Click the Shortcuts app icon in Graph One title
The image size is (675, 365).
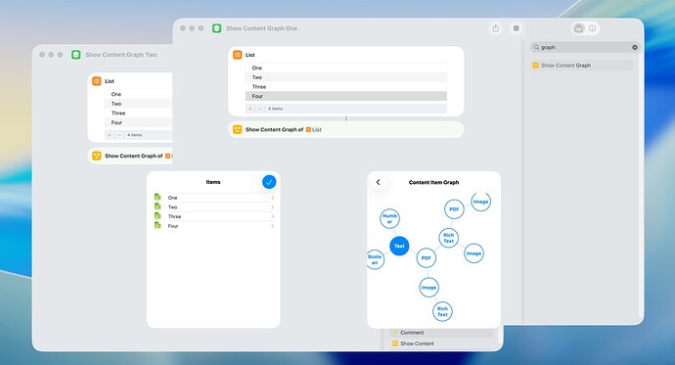216,28
